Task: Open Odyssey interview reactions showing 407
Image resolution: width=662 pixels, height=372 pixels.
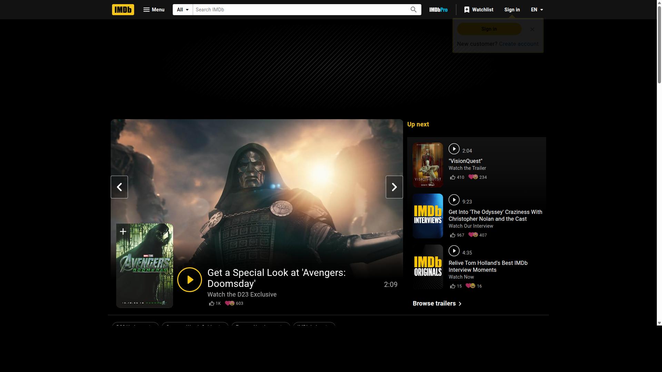Action: (478, 235)
